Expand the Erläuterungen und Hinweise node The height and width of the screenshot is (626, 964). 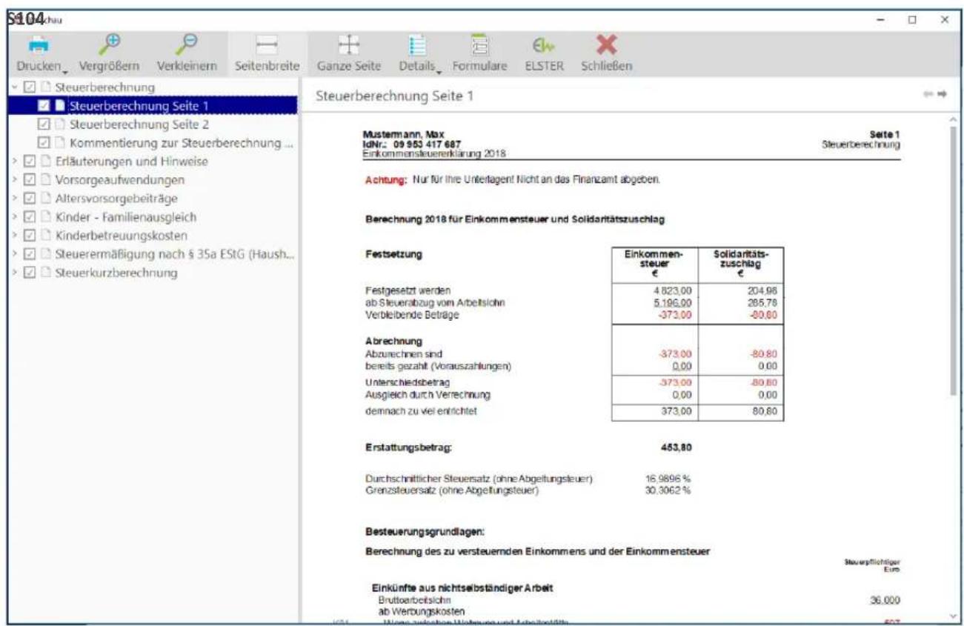click(x=16, y=161)
